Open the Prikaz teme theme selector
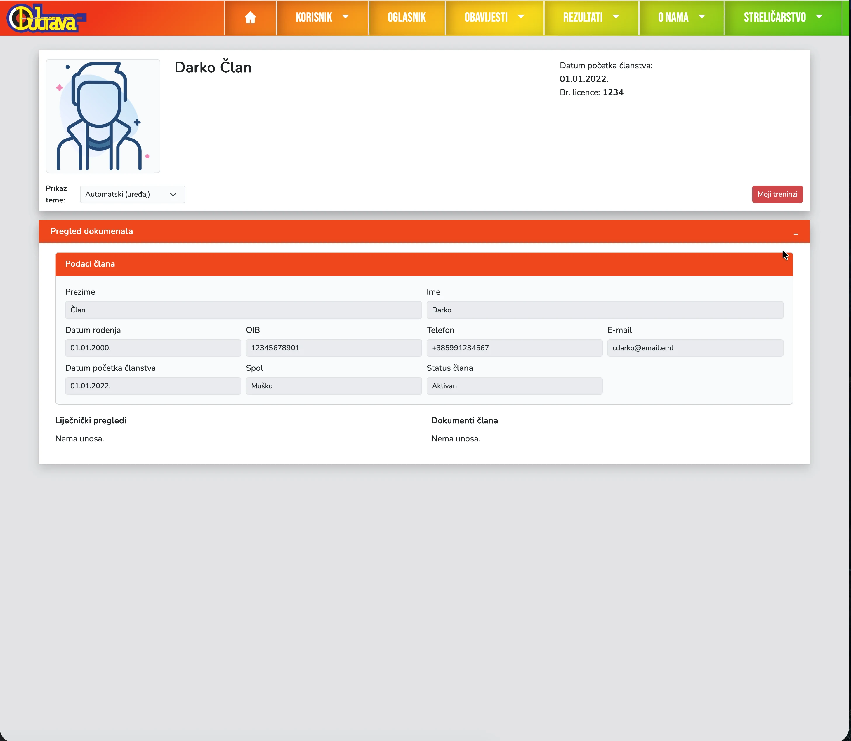This screenshot has width=851, height=741. pos(132,194)
